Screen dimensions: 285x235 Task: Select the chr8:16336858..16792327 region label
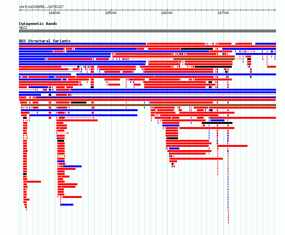pos(41,7)
